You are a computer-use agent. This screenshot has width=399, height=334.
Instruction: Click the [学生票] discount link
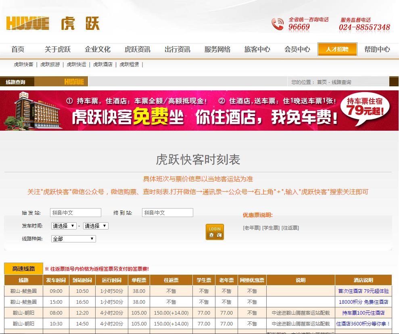[271, 228]
